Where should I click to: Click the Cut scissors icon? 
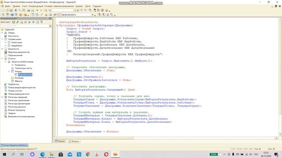(16, 11)
